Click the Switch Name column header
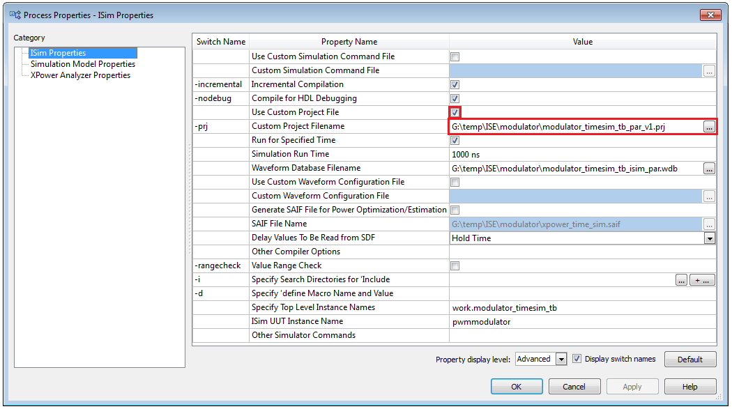732x409 pixels. 221,42
